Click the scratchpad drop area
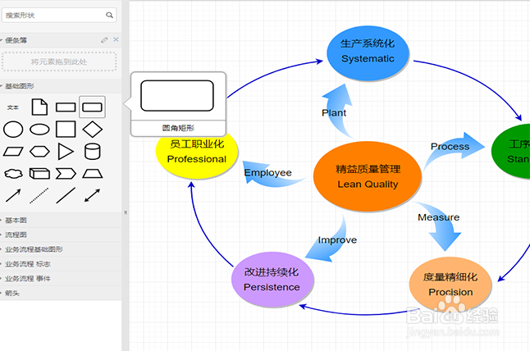 [x=59, y=62]
